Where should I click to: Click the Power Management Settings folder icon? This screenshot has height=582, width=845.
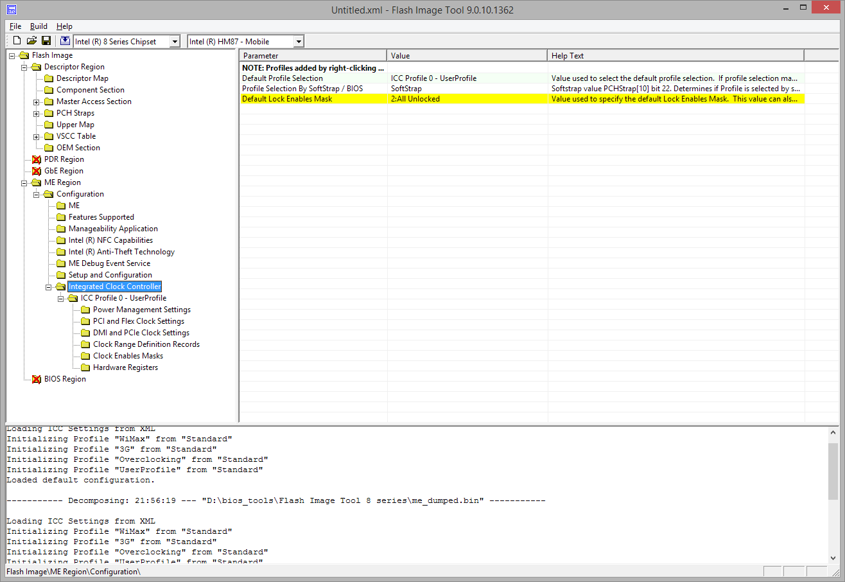85,310
